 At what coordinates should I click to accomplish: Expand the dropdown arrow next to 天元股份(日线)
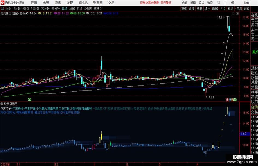point(21,13)
